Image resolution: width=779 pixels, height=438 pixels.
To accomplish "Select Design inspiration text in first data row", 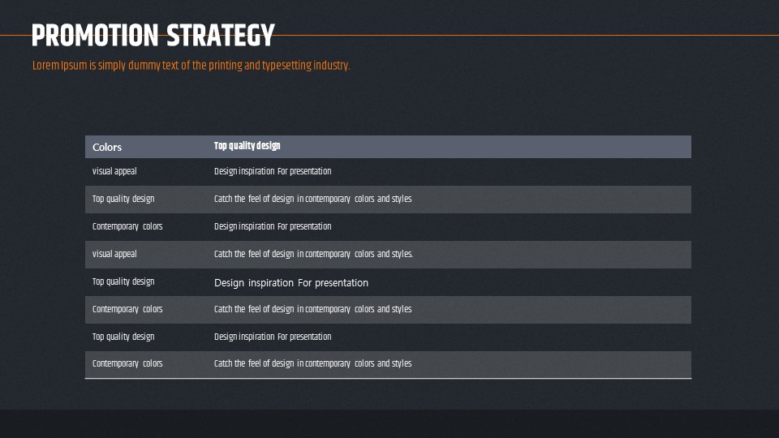I will point(273,171).
